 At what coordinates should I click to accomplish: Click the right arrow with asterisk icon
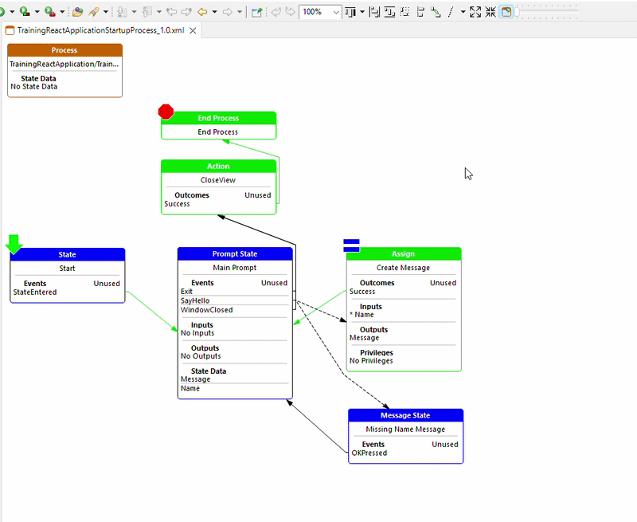(x=186, y=12)
